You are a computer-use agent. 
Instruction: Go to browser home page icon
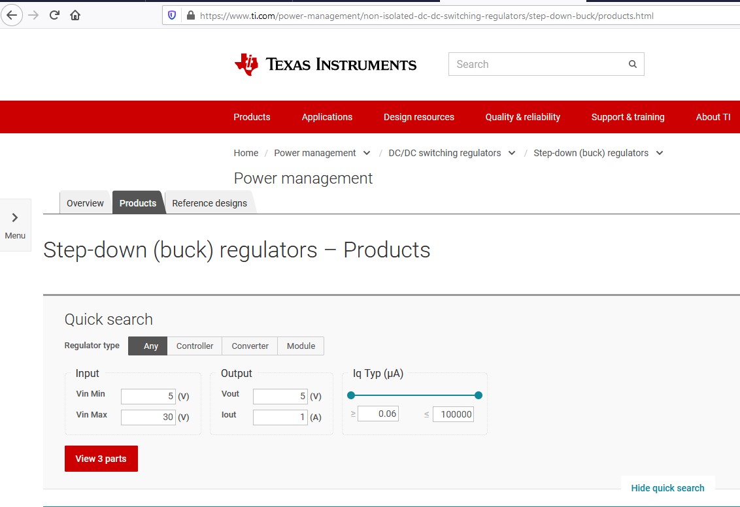(75, 15)
